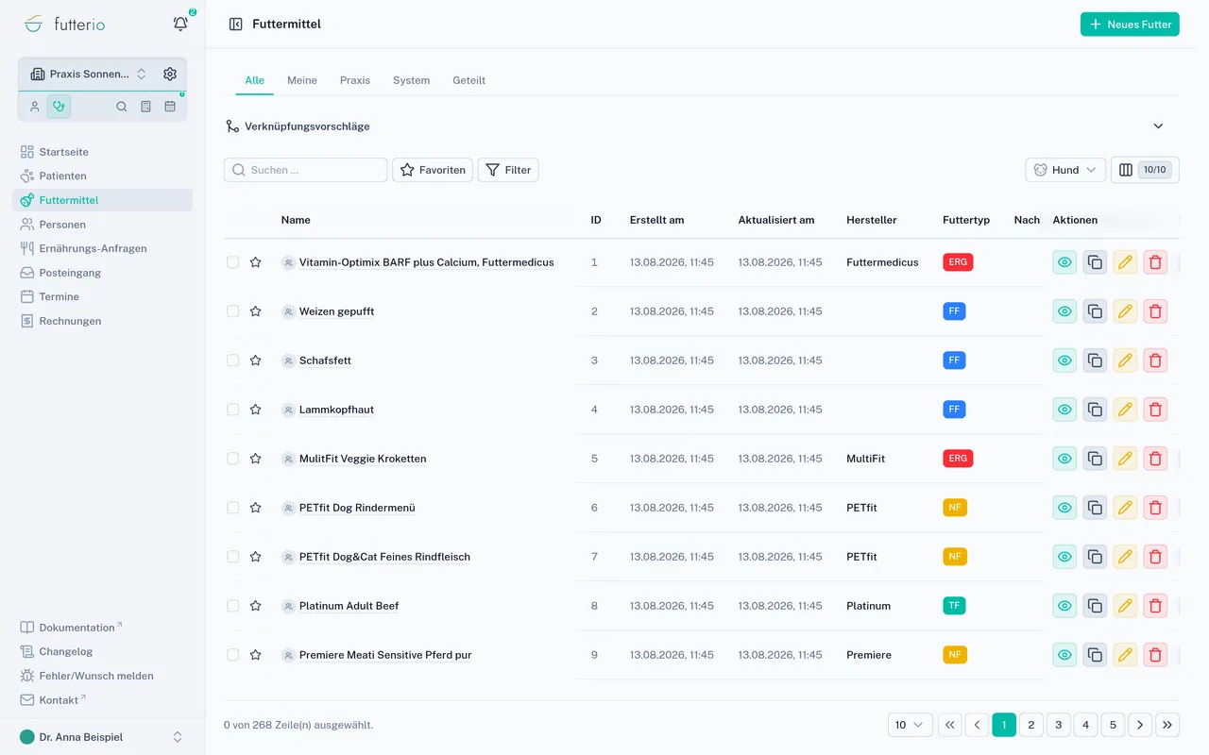Click the Neues Futter button
This screenshot has width=1209, height=755.
coord(1131,25)
